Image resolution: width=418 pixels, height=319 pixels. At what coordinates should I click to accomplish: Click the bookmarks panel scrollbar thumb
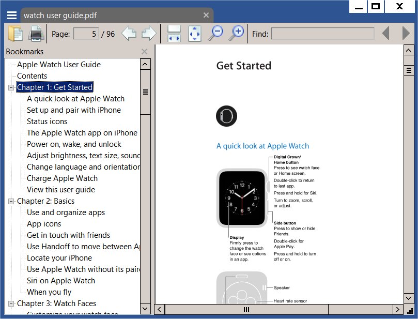click(x=145, y=92)
